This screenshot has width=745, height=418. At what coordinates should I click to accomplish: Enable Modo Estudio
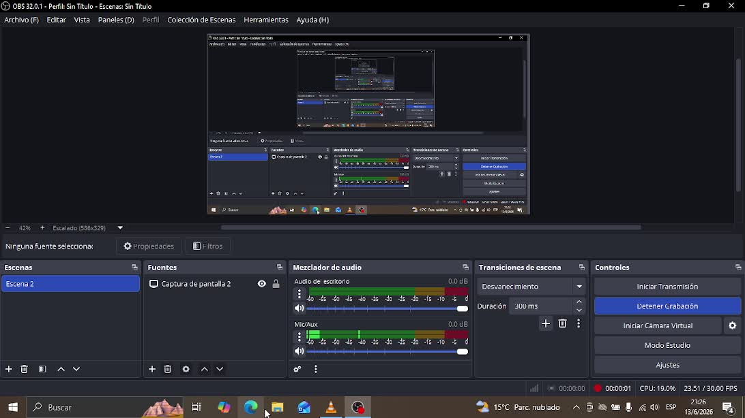(x=667, y=345)
